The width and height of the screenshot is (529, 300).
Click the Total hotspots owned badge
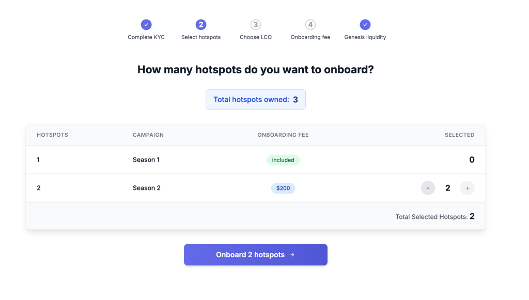(255, 100)
